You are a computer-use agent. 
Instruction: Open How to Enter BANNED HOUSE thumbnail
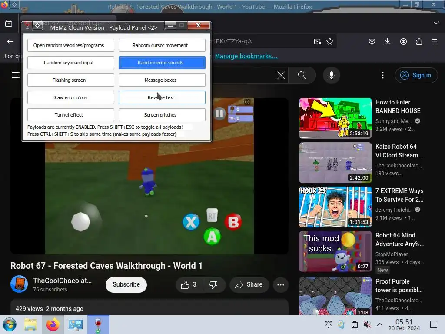pos(335,118)
